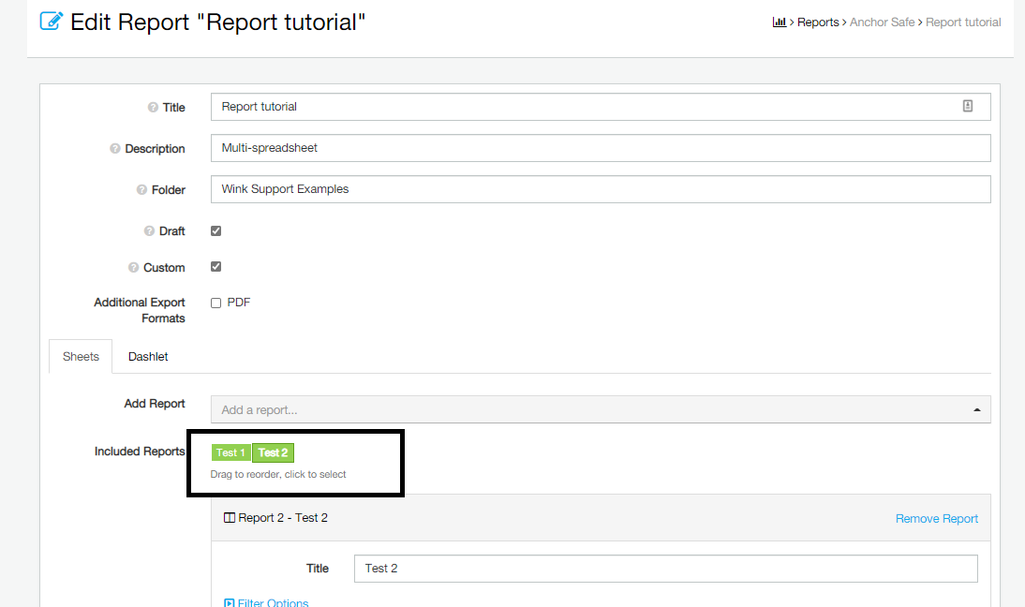Click the help icon next to Custom
The width and height of the screenshot is (1025, 607).
133,268
